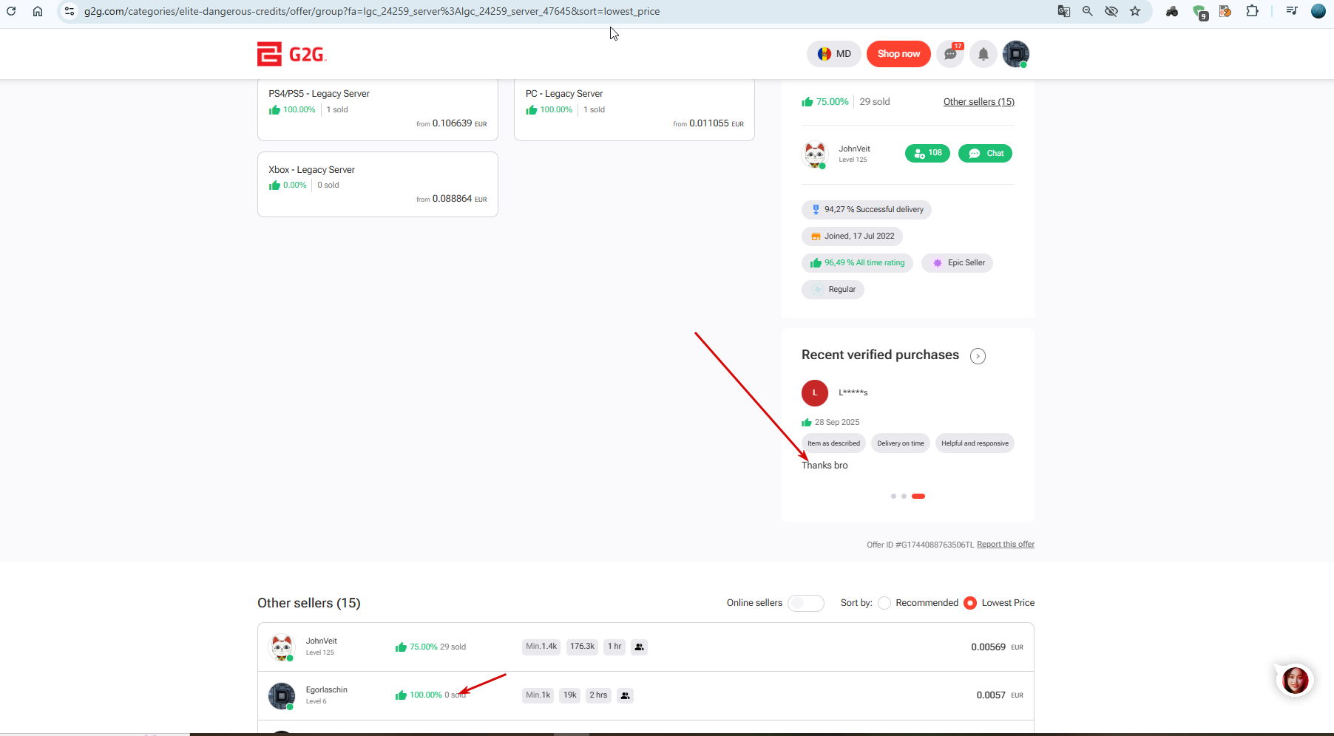Image resolution: width=1334 pixels, height=736 pixels.
Task: Open G2G messages icon with 17 badge
Action: coord(950,54)
